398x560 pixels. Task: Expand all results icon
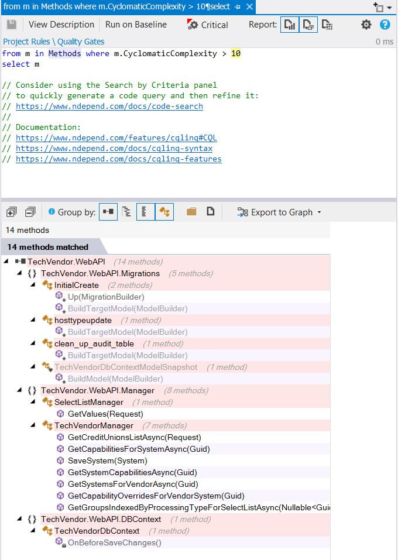tap(12, 212)
